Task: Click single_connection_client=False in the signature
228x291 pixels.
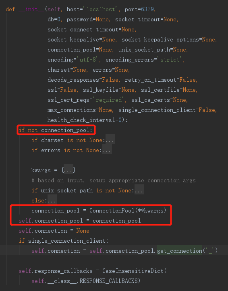Action: [166, 110]
